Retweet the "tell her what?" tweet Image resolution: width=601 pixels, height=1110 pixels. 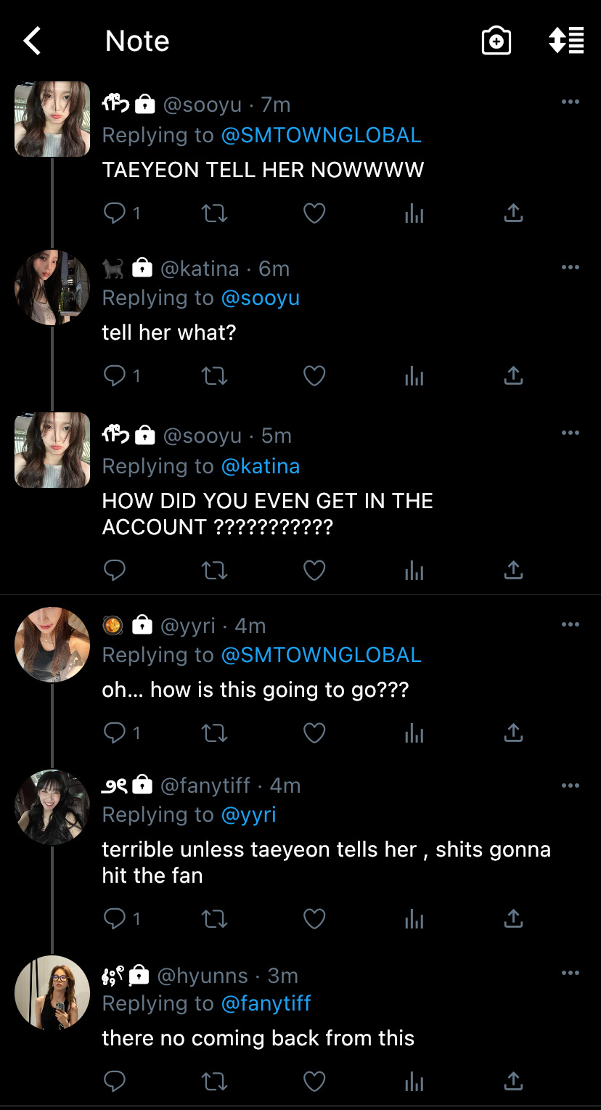(214, 375)
